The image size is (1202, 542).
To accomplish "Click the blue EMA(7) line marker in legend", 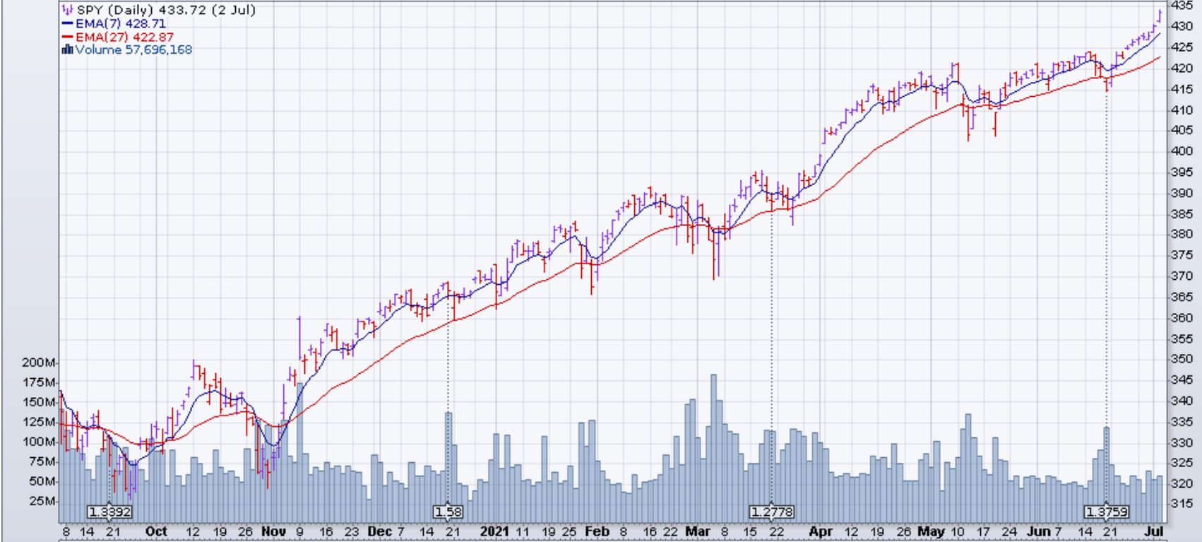I will pyautogui.click(x=68, y=23).
